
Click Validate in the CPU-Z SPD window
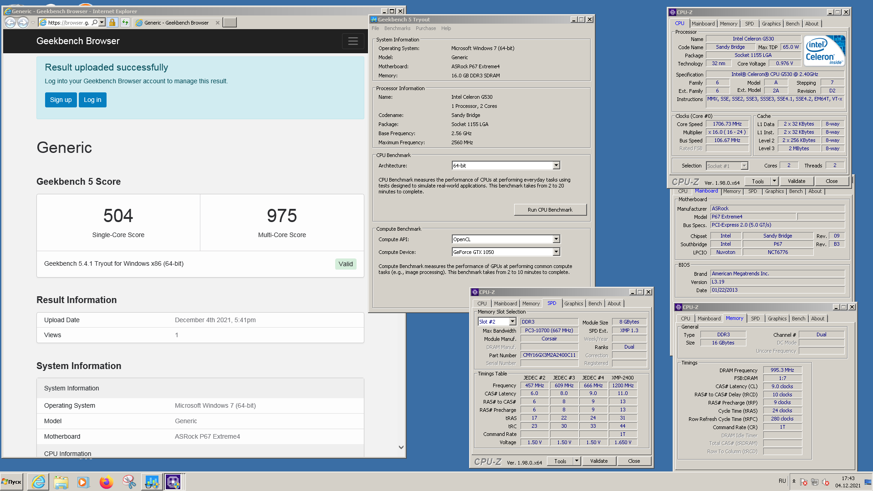tap(598, 461)
